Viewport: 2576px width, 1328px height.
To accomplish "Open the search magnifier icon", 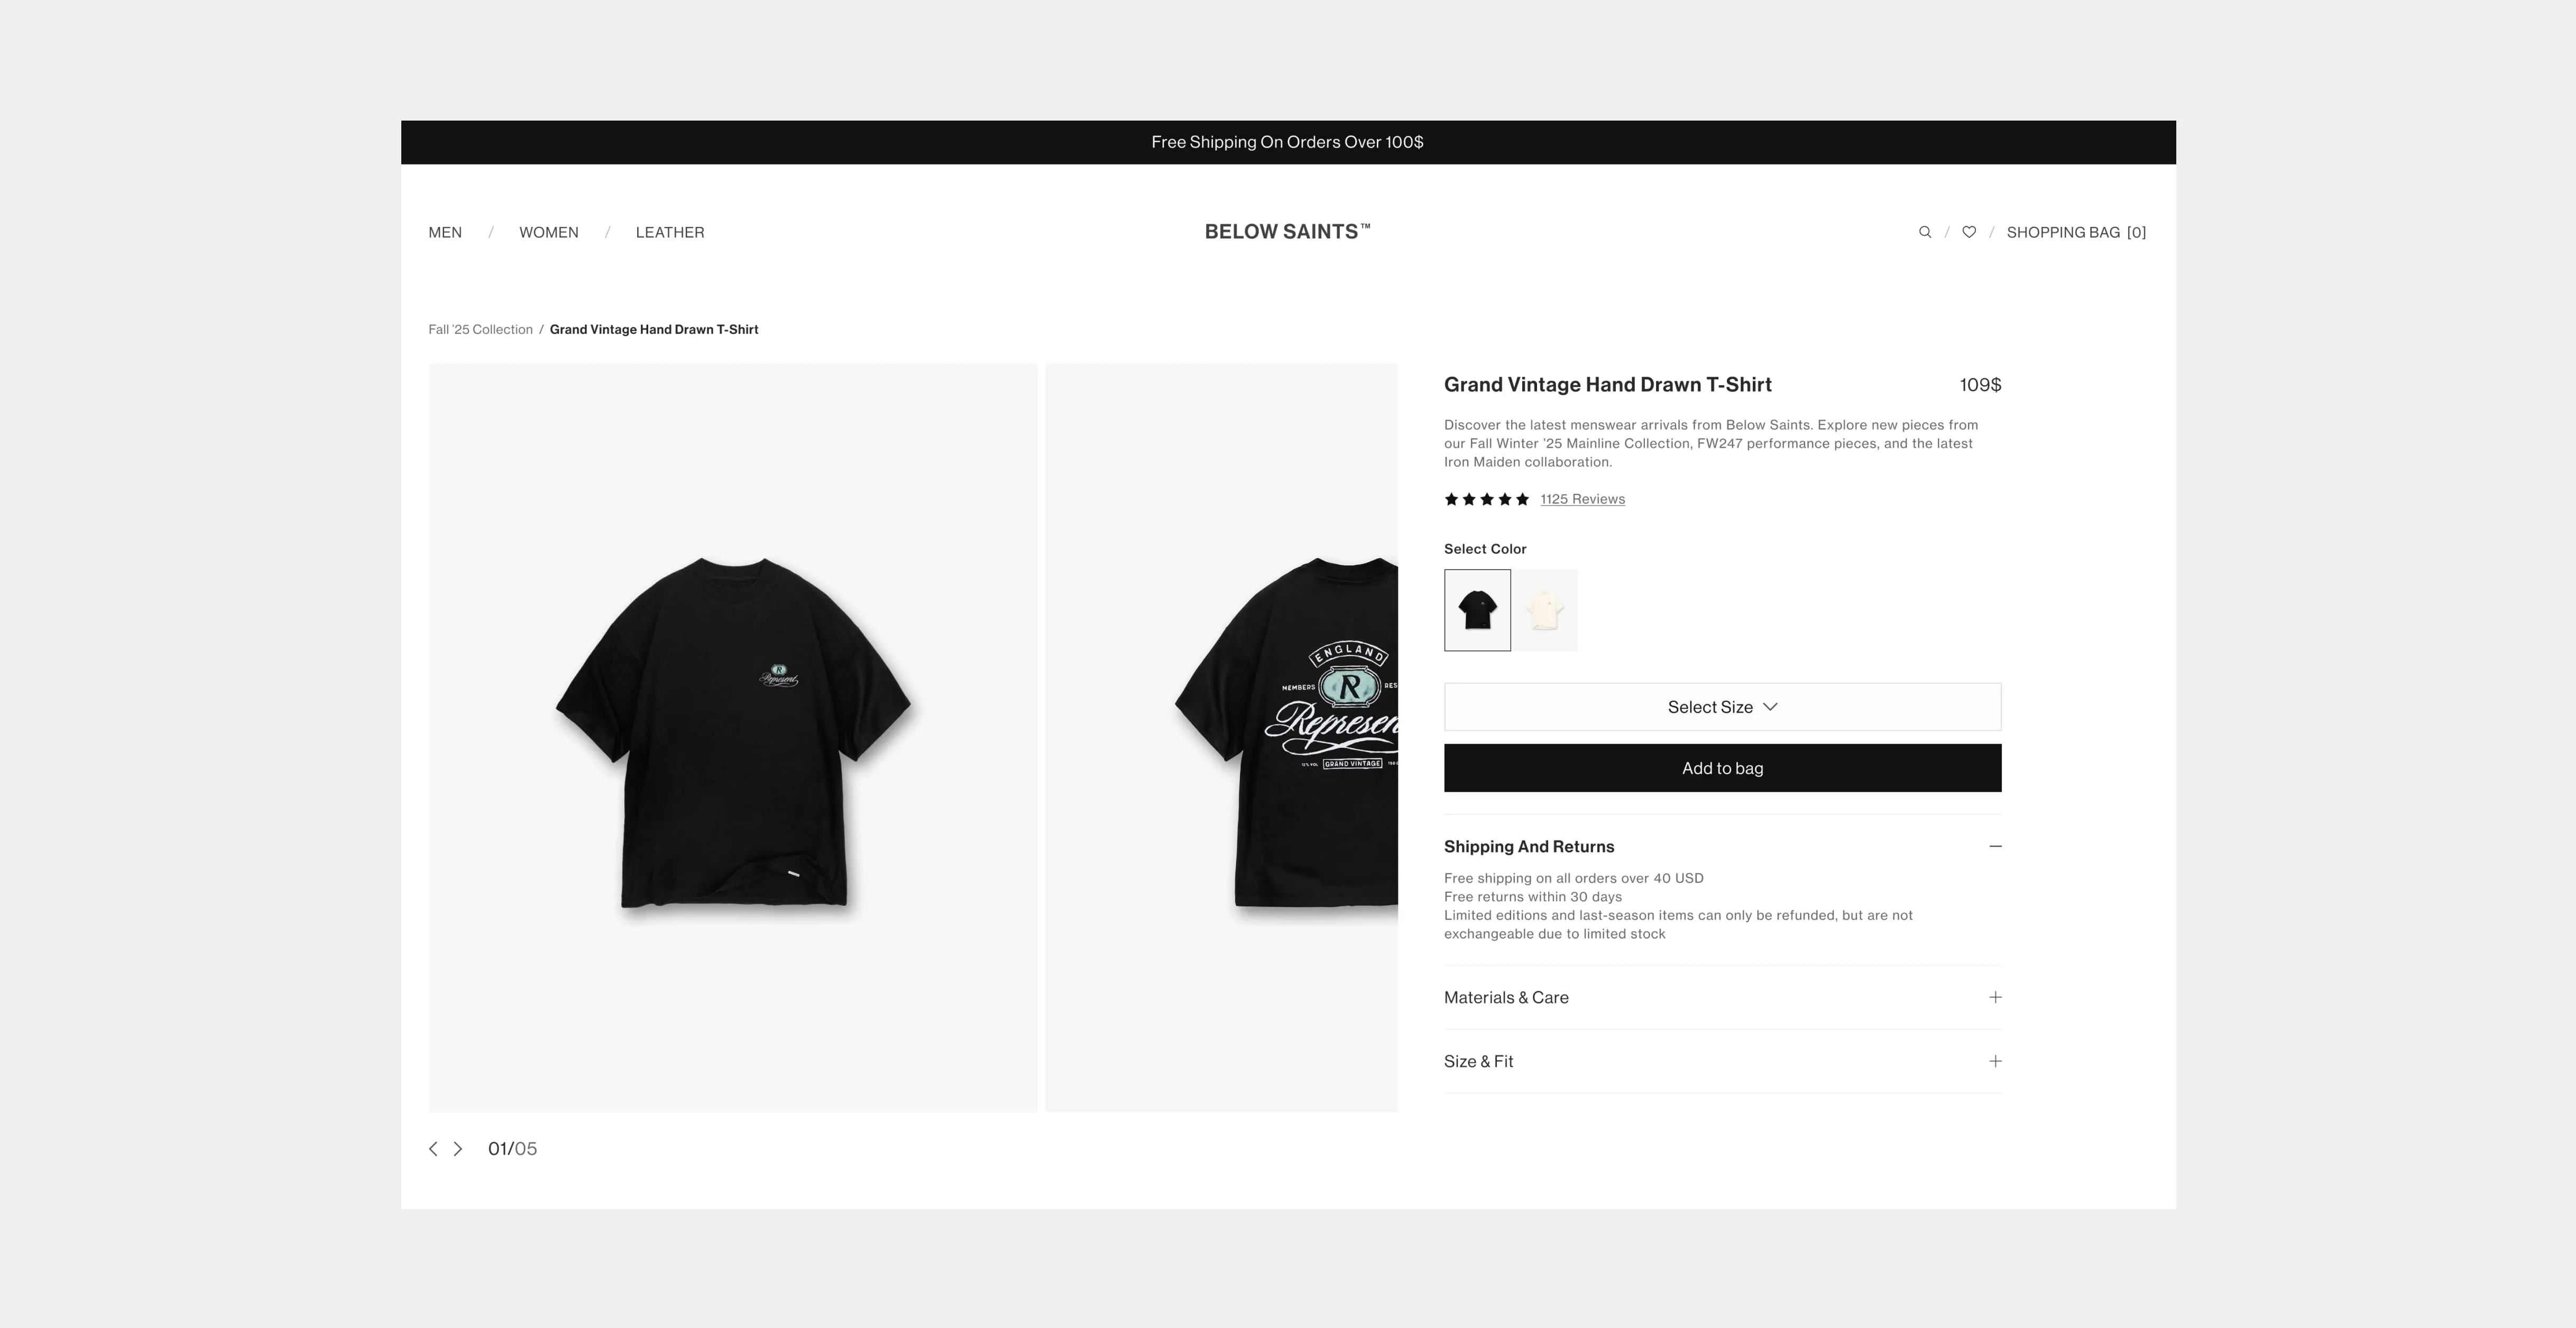I will click(1924, 232).
